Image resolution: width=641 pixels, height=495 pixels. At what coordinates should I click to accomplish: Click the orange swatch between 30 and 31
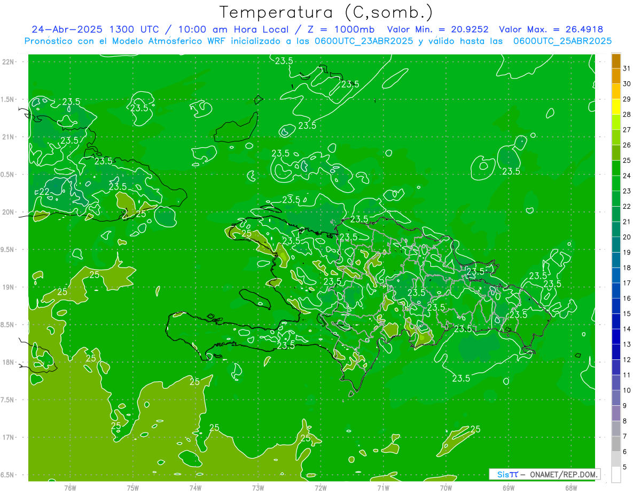(x=616, y=76)
